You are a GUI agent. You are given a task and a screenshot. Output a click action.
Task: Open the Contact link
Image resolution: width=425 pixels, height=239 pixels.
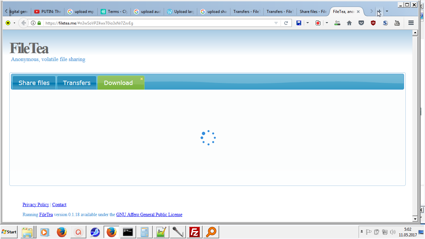[59, 205]
